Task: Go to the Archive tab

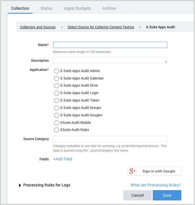Action: pyautogui.click(x=109, y=8)
